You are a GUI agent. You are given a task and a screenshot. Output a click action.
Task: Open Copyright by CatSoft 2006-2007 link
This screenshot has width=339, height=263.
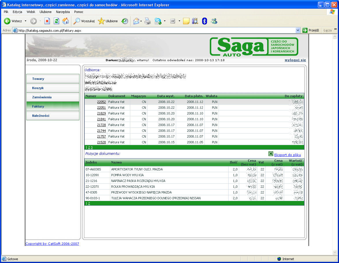tap(52, 244)
